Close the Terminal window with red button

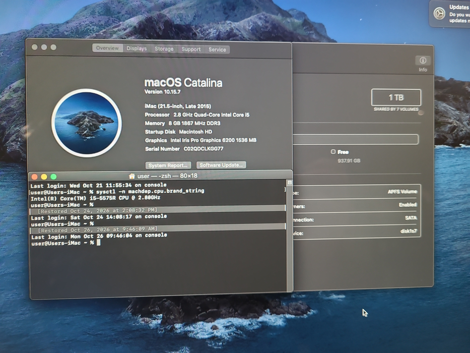point(34,177)
